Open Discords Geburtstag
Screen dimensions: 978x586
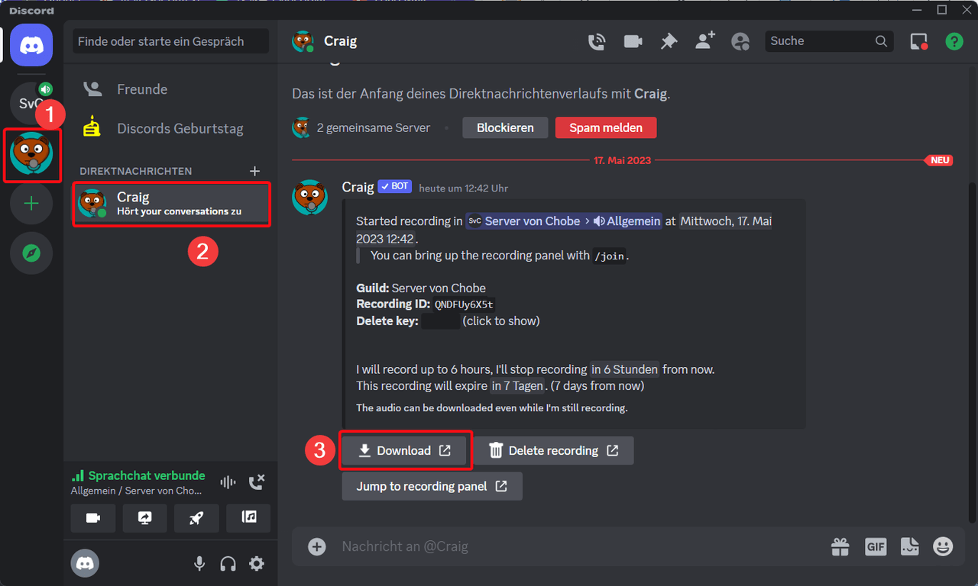click(x=171, y=128)
